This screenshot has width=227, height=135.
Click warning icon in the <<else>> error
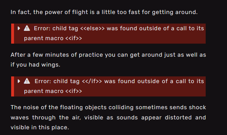27,28
